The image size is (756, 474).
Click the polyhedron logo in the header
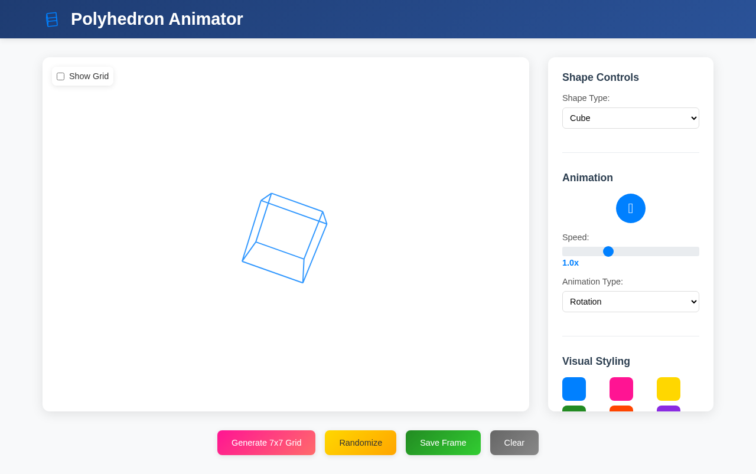tap(51, 19)
